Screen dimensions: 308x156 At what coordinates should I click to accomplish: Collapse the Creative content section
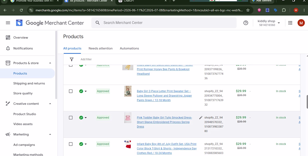coord(50,104)
